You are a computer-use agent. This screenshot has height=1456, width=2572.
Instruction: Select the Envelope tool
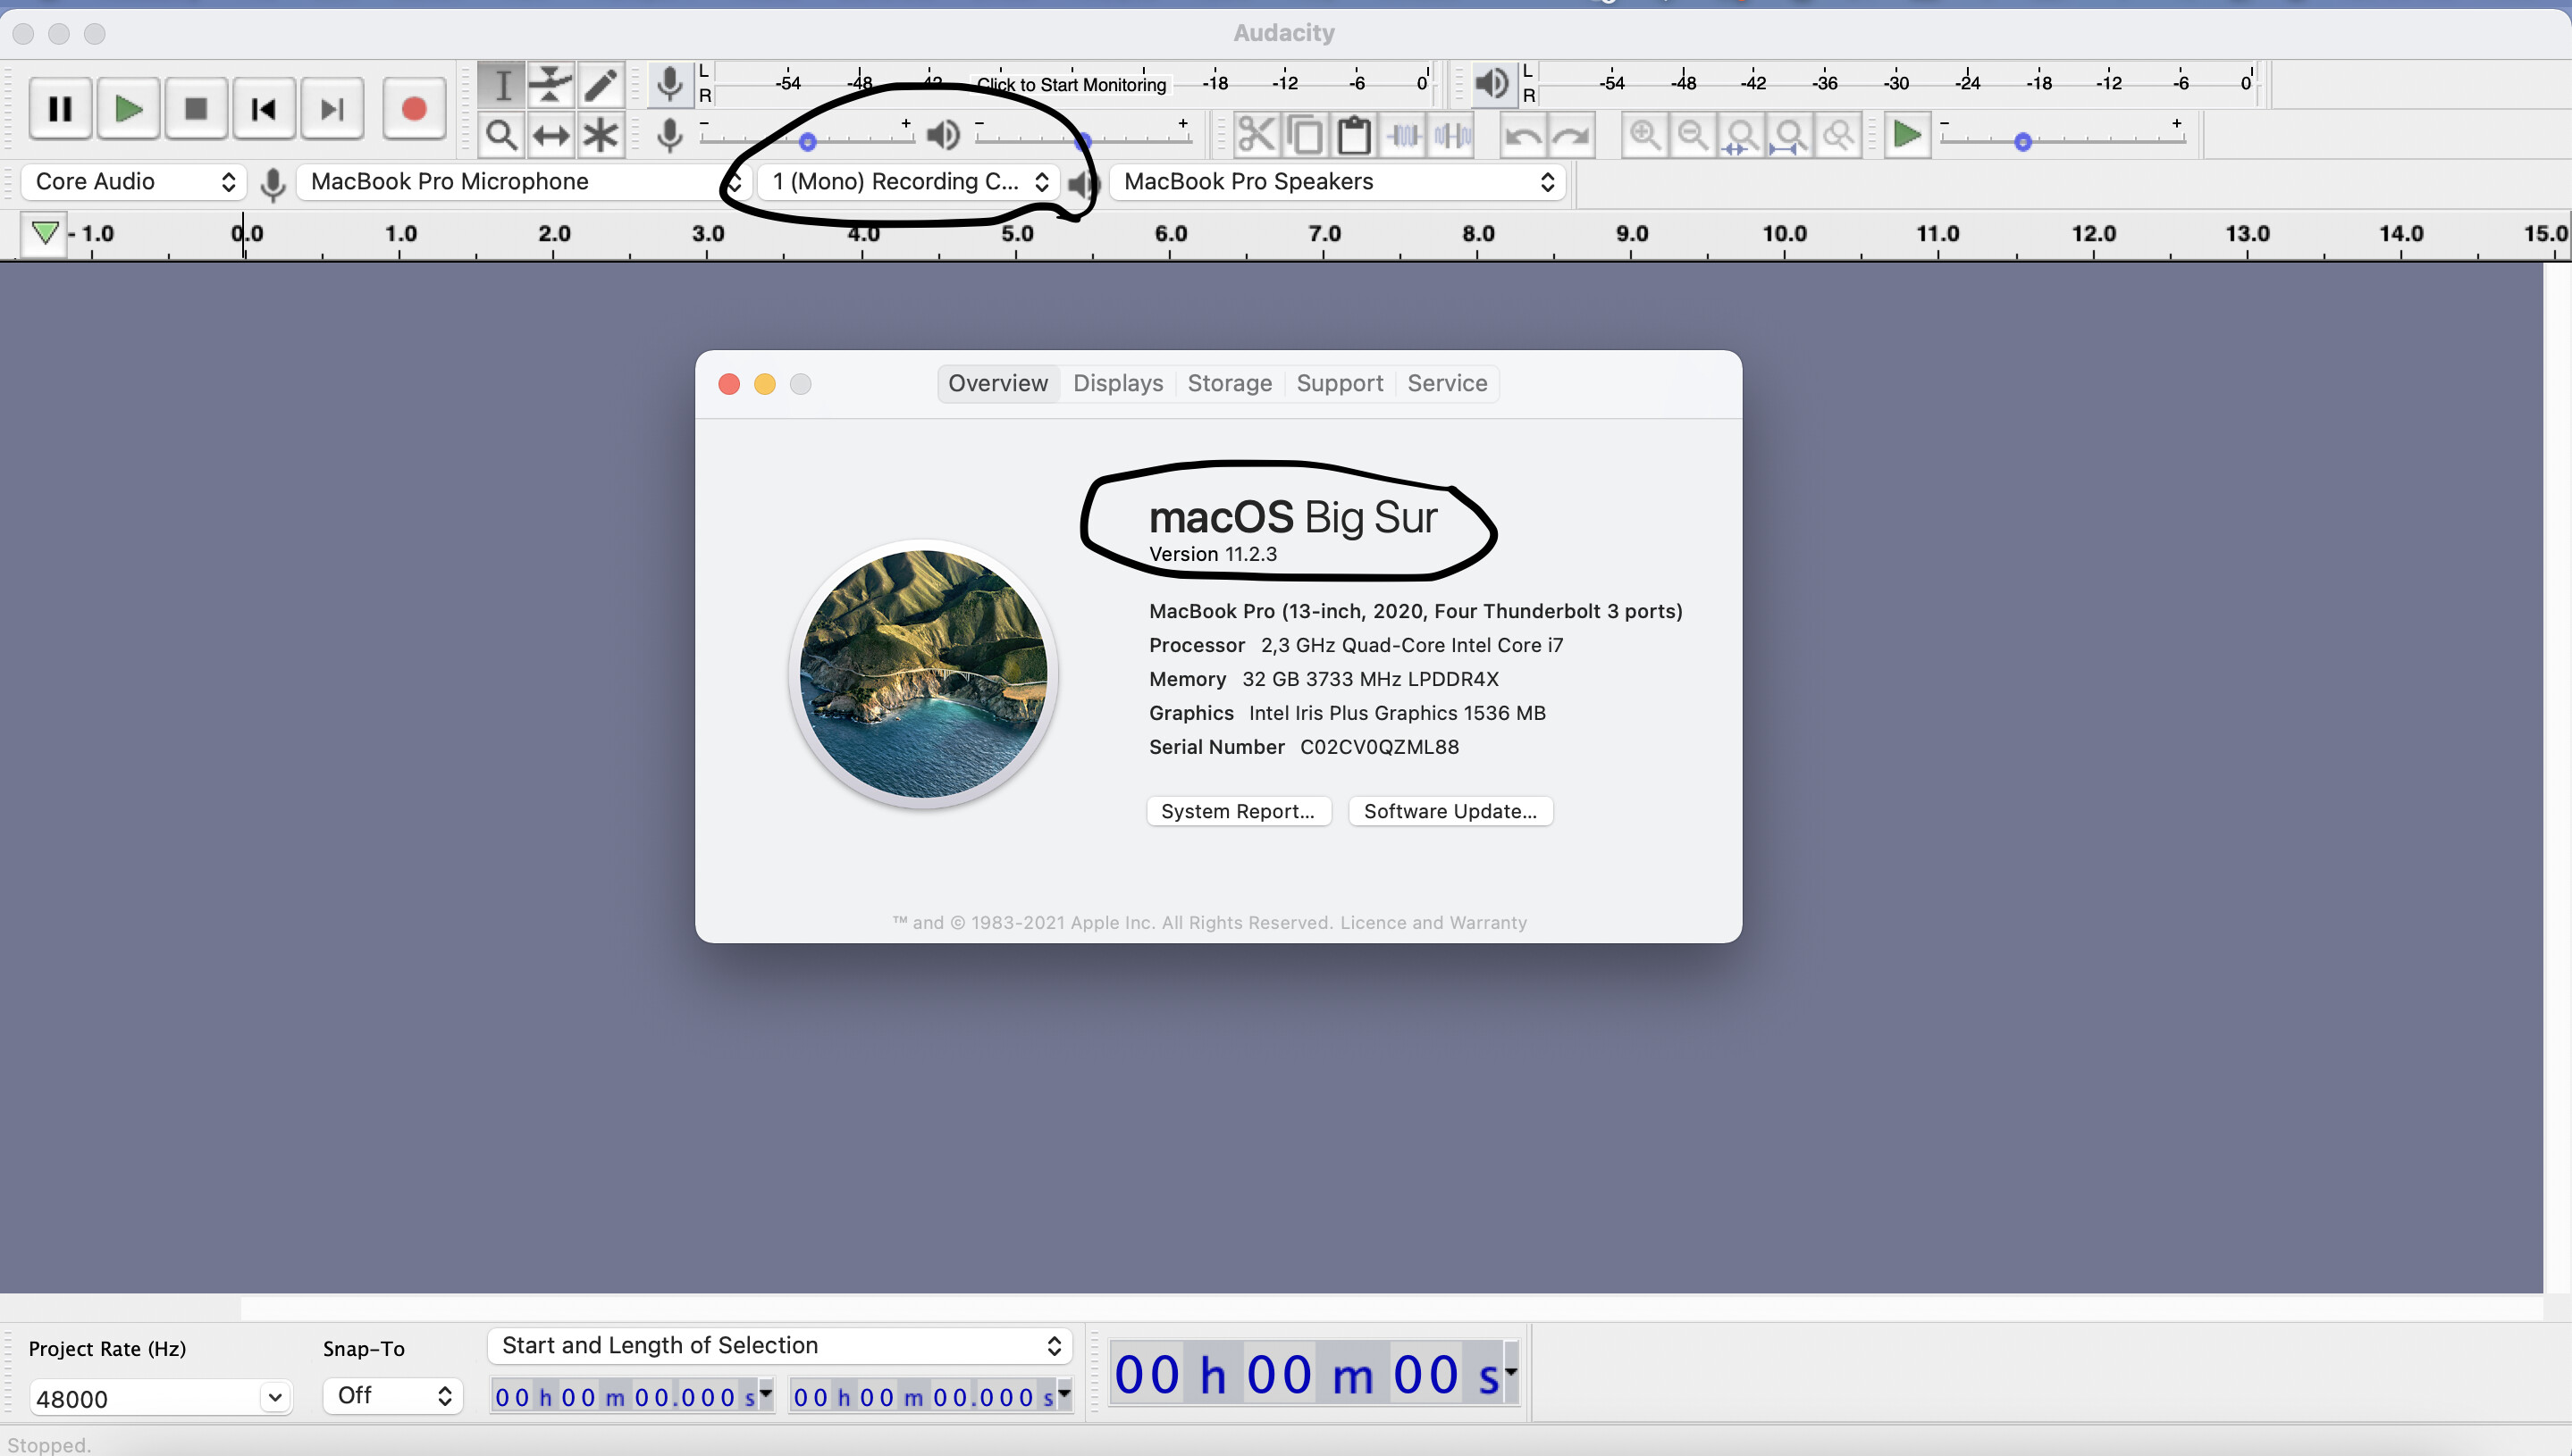551,85
